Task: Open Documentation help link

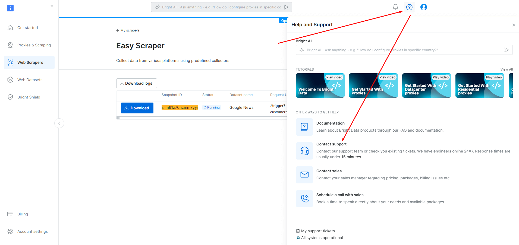Action: (x=331, y=123)
